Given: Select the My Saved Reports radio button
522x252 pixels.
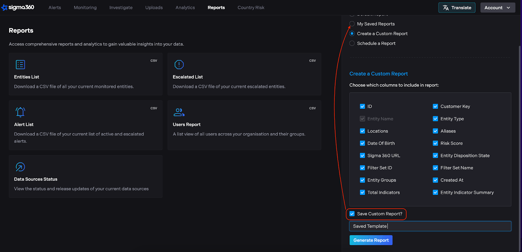Looking at the screenshot, I should point(352,24).
